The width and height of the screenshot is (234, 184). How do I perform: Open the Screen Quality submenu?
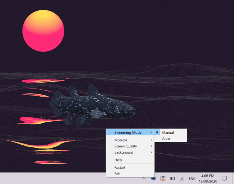point(130,146)
